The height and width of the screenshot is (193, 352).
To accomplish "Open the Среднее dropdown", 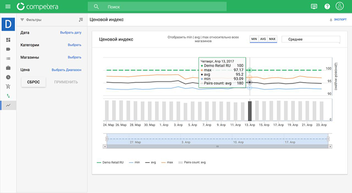I will point(311,39).
